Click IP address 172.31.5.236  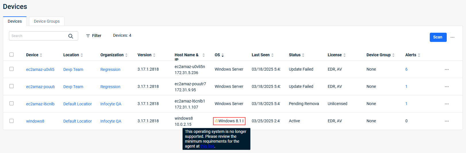click(186, 73)
